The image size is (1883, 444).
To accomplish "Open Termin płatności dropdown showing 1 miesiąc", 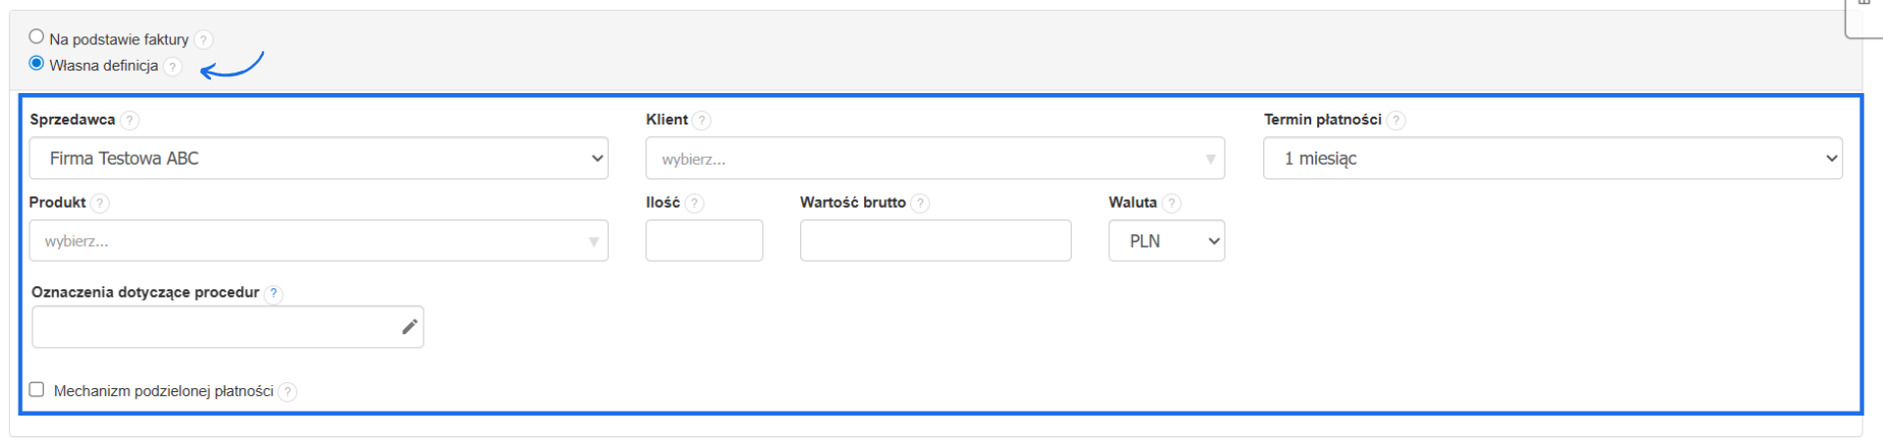I will (x=1552, y=159).
